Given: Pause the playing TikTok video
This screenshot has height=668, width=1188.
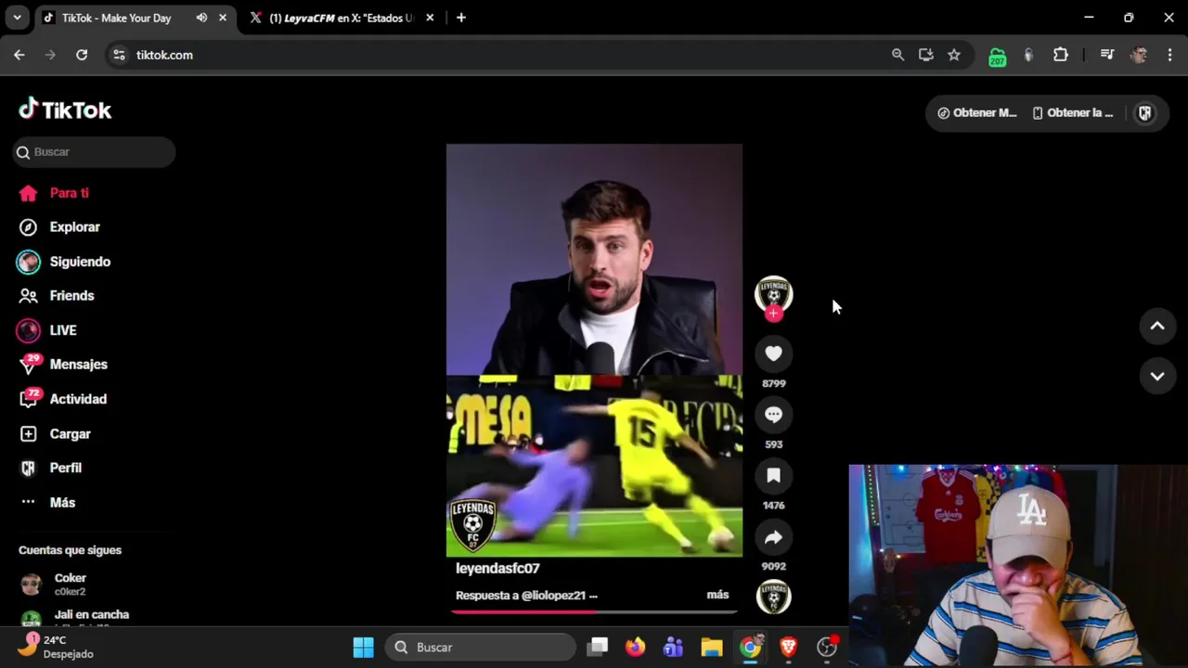Looking at the screenshot, I should click(594, 351).
